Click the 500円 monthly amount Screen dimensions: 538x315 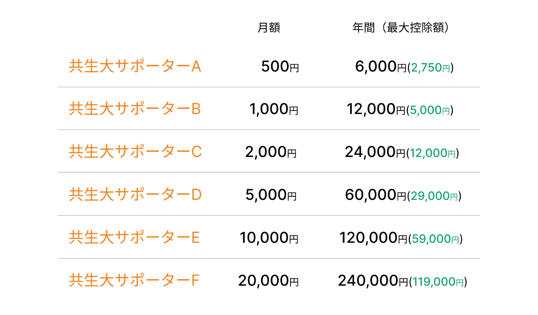pyautogui.click(x=280, y=66)
